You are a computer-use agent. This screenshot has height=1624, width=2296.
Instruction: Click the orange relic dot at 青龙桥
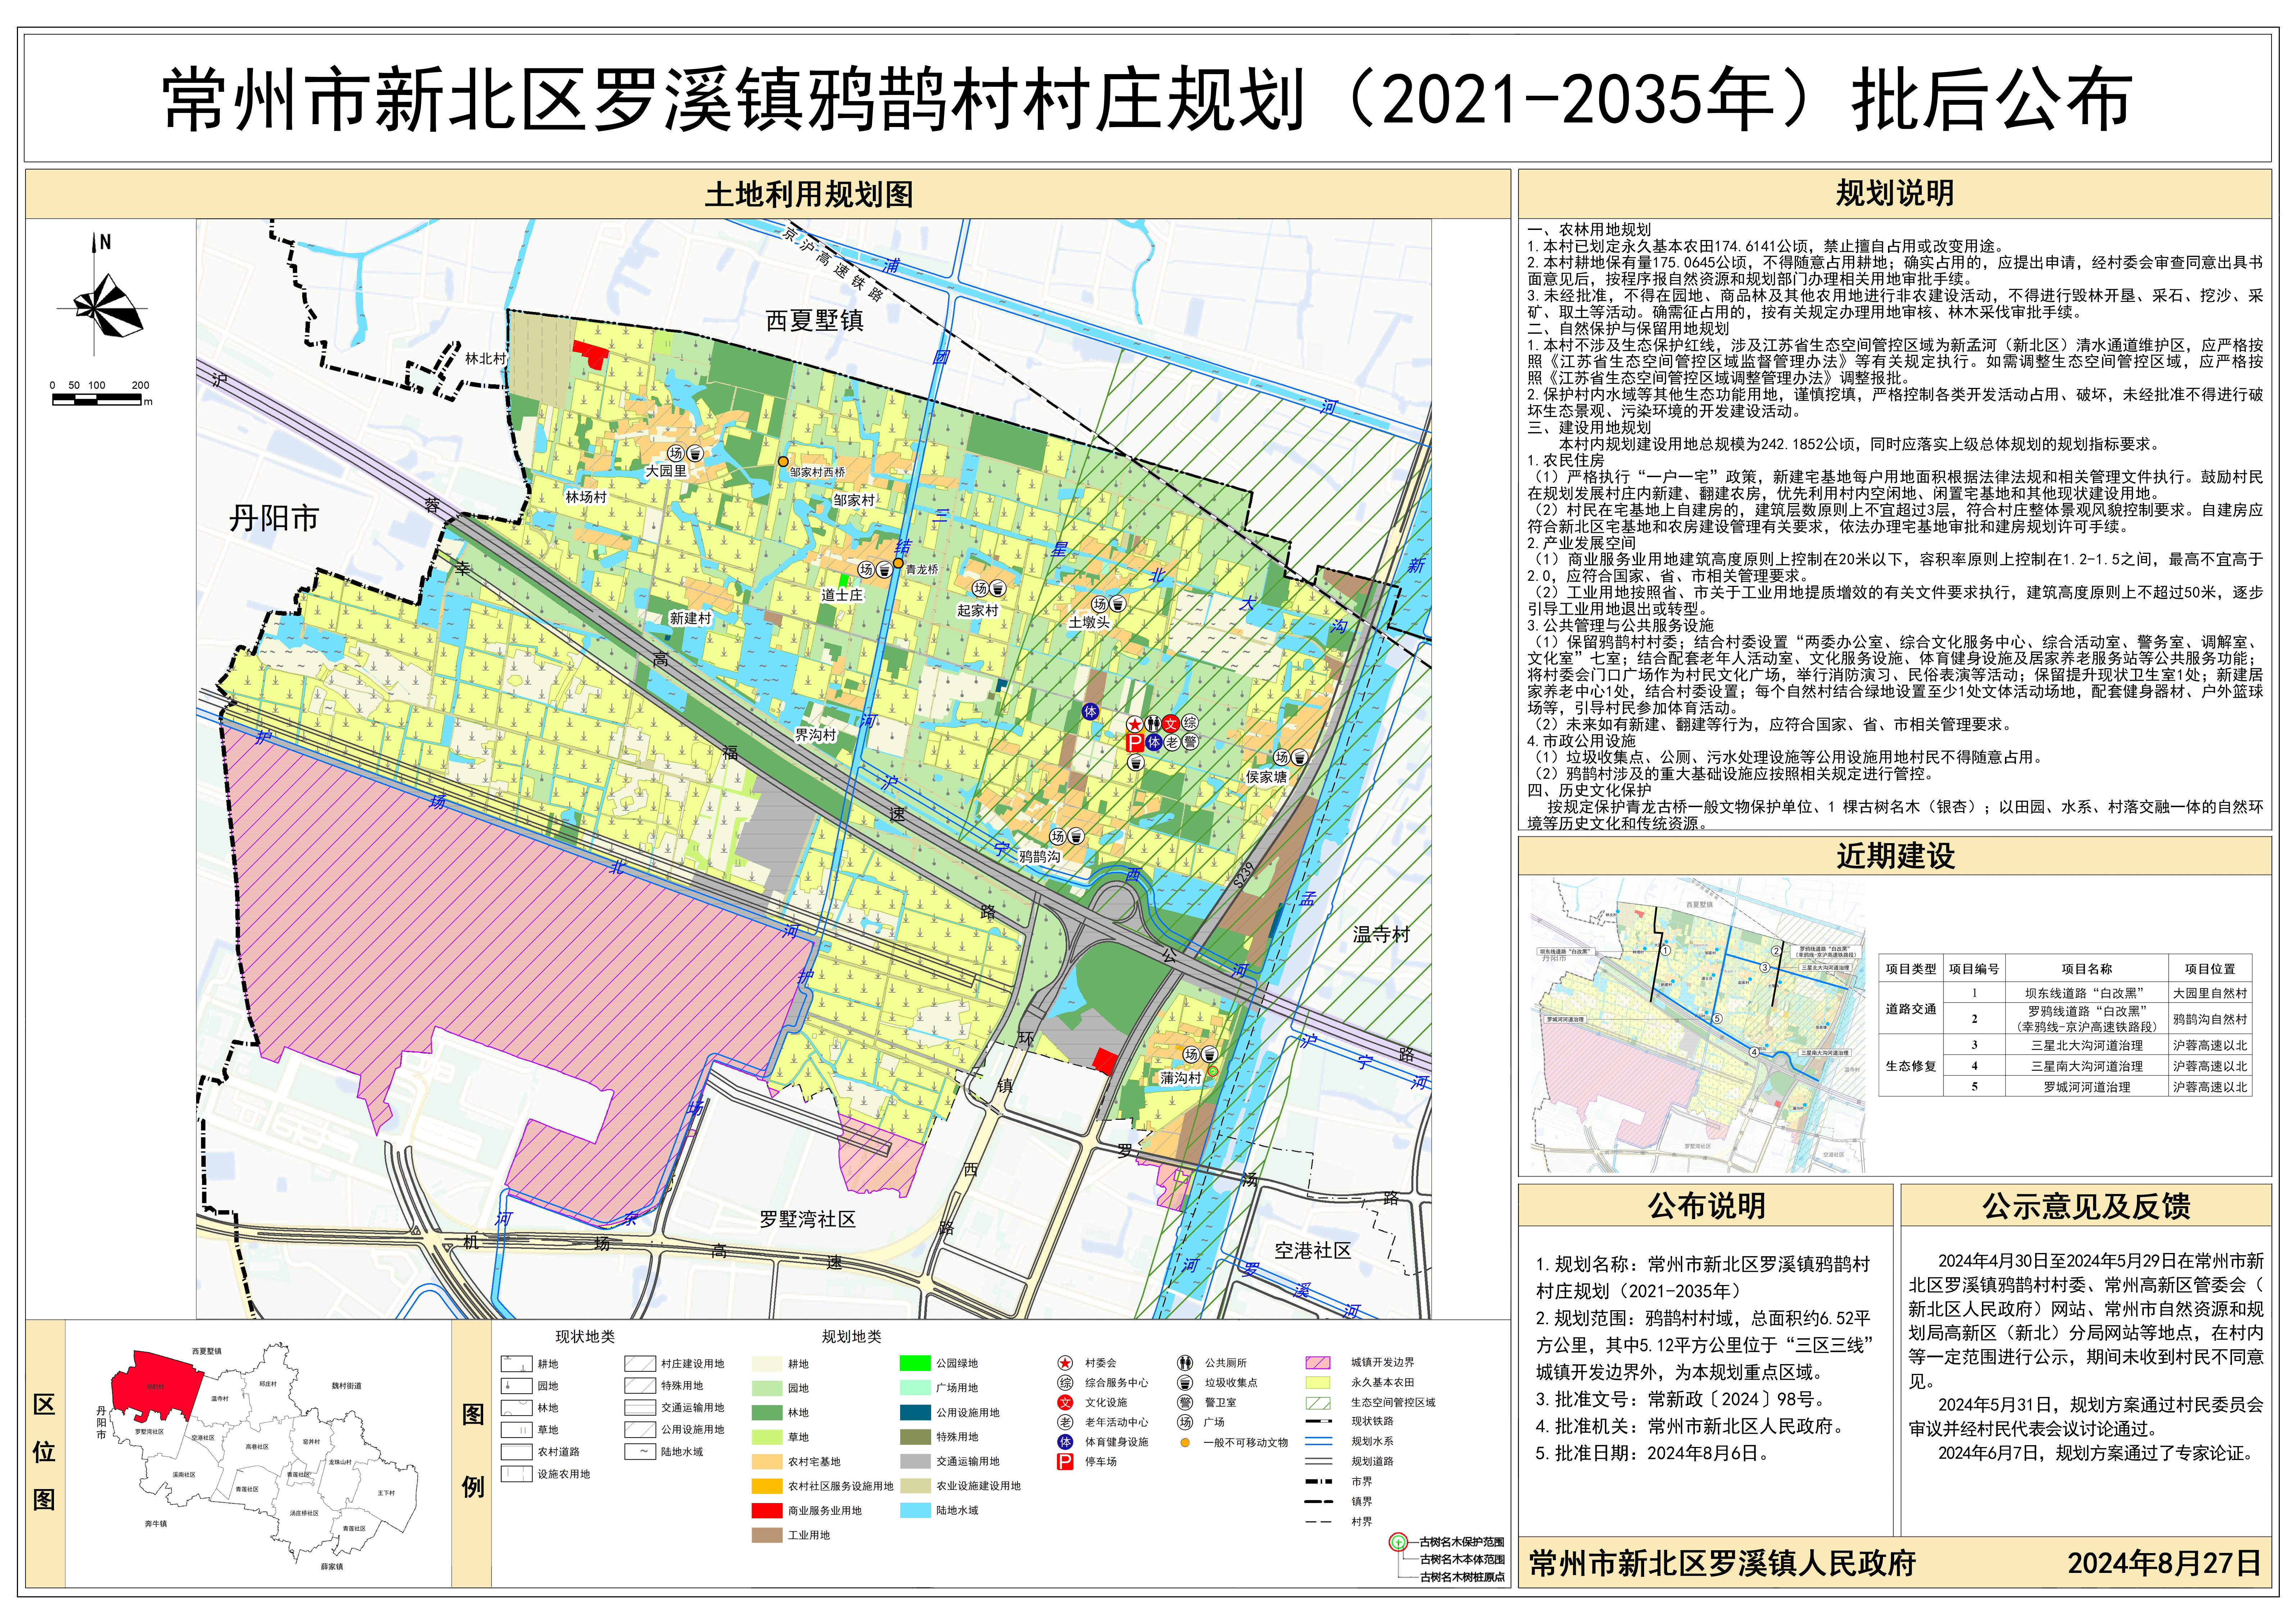[x=898, y=564]
